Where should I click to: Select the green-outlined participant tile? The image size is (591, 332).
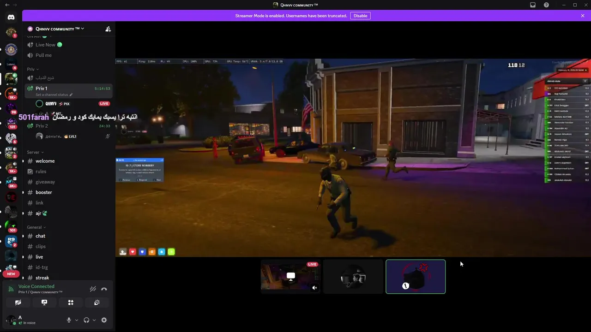click(416, 277)
